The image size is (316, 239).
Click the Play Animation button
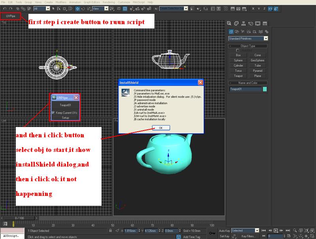click(x=276, y=230)
